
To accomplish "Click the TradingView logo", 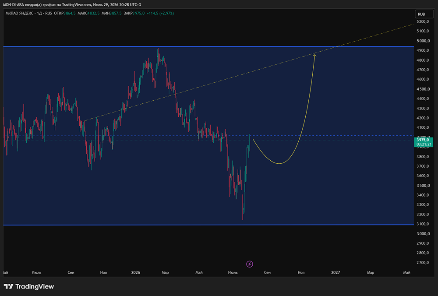I will [29, 286].
